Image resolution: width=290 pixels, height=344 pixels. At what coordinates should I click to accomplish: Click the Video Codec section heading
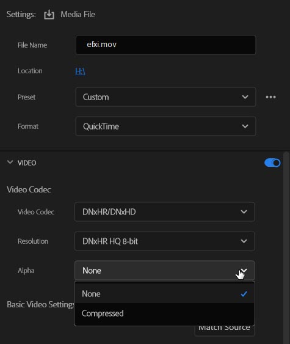tap(29, 190)
